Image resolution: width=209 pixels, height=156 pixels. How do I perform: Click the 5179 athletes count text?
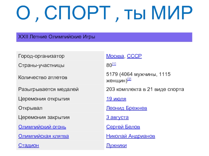138,77
